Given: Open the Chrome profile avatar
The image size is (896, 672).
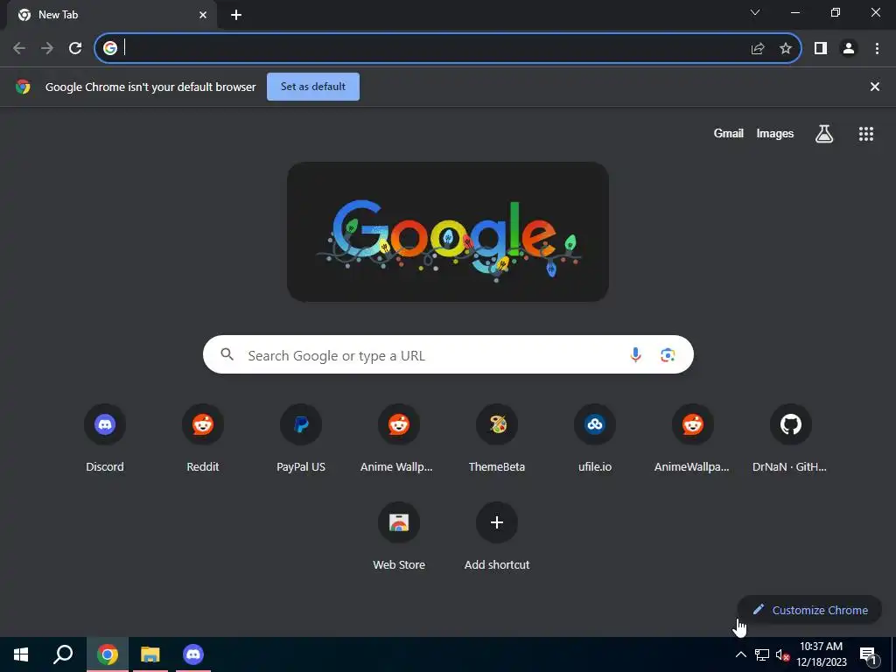Looking at the screenshot, I should pos(849,49).
